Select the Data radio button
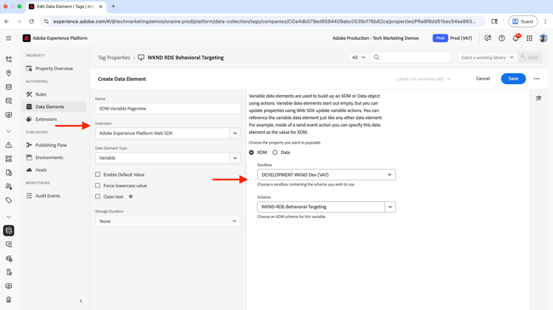Viewport: 553px width, 310px height. 275,152
